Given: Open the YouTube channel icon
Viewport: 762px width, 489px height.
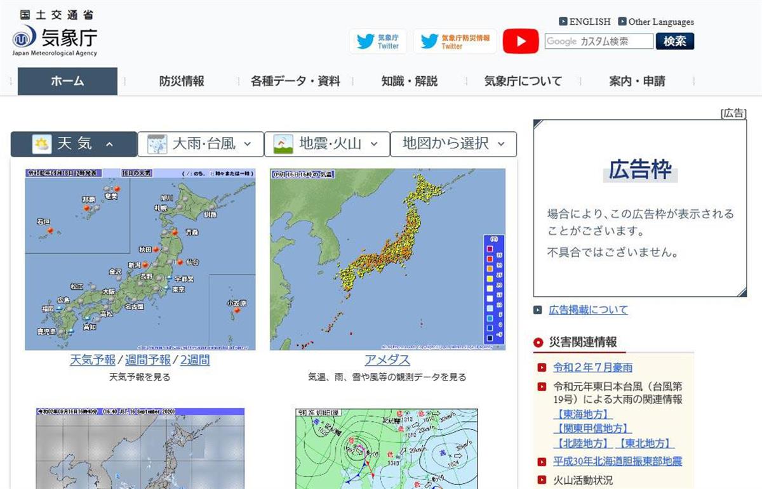Looking at the screenshot, I should (521, 41).
